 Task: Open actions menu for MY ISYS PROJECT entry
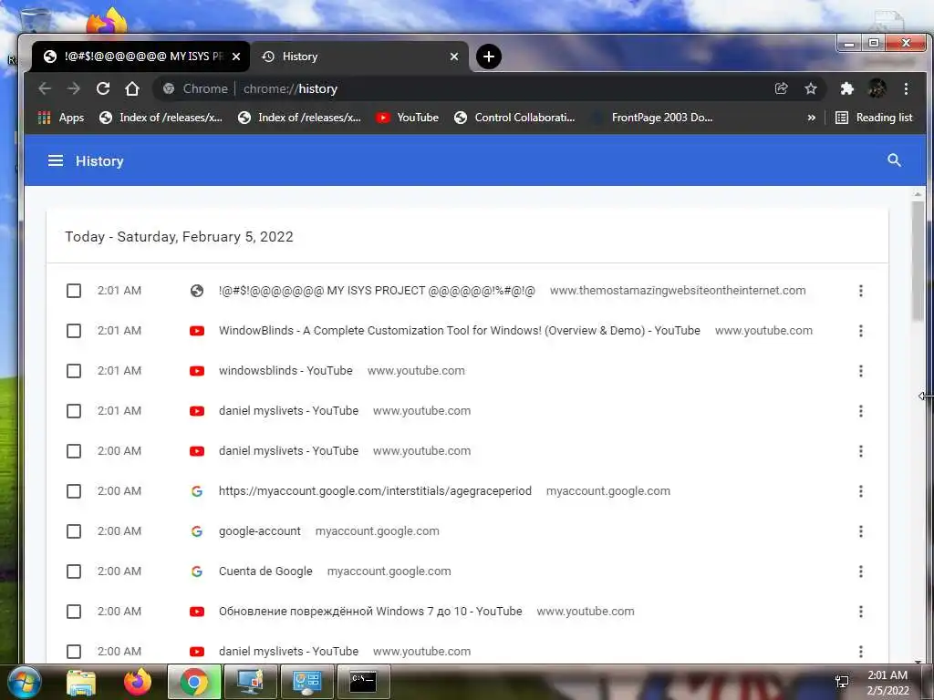point(861,291)
